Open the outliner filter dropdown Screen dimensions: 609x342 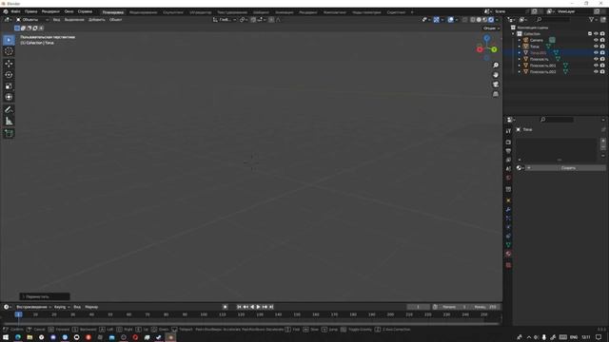point(593,20)
